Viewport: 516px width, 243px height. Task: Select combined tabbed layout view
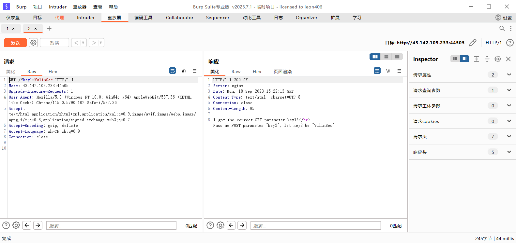point(397,57)
